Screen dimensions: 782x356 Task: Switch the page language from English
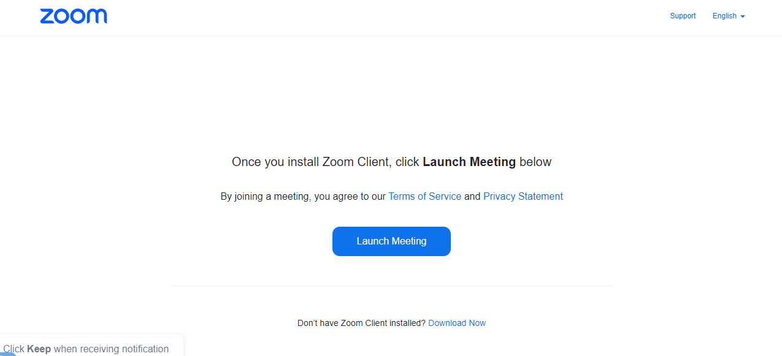pyautogui.click(x=728, y=15)
